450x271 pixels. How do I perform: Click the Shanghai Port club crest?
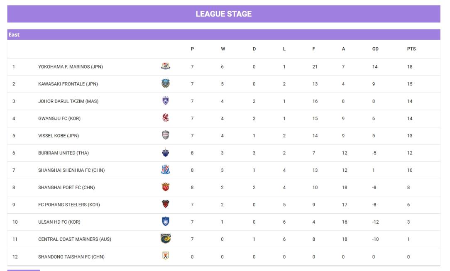coord(165,187)
